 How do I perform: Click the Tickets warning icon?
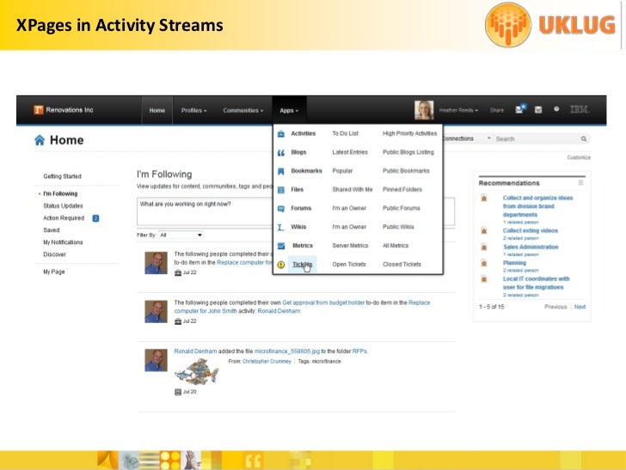(x=281, y=265)
